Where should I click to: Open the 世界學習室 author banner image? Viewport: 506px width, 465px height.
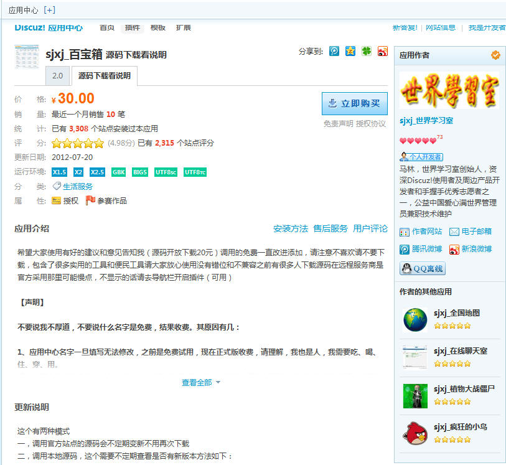click(x=449, y=90)
